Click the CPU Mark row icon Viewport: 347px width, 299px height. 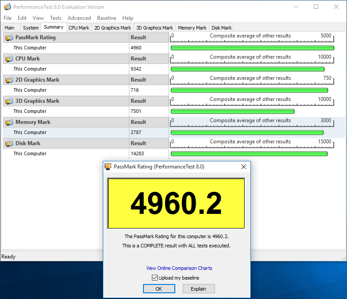tap(9, 59)
